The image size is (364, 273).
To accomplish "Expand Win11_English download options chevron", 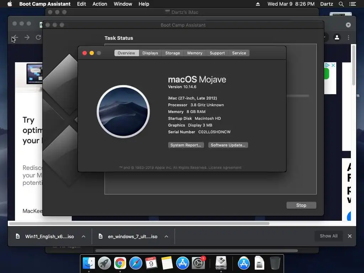I will [84, 236].
